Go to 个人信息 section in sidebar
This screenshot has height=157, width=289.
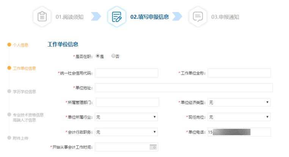20,45
